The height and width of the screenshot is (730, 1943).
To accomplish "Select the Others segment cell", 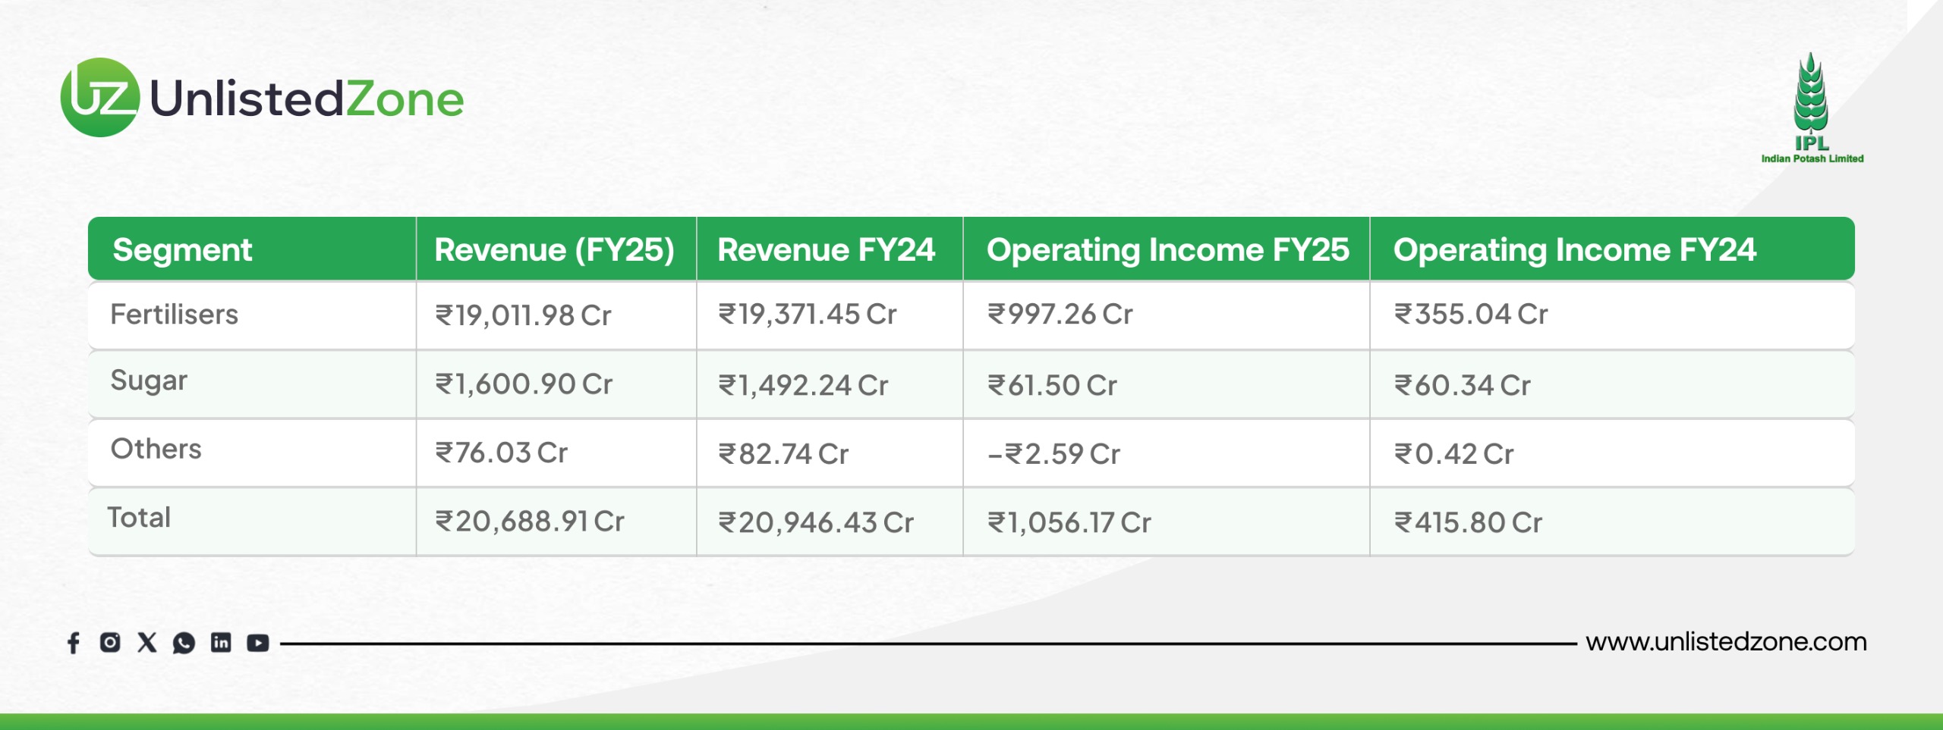I will (156, 449).
